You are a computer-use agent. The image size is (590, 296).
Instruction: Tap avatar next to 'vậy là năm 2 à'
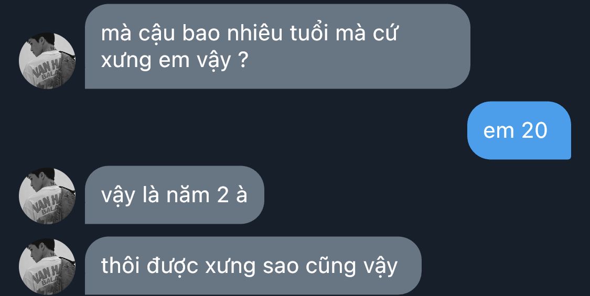tap(47, 196)
